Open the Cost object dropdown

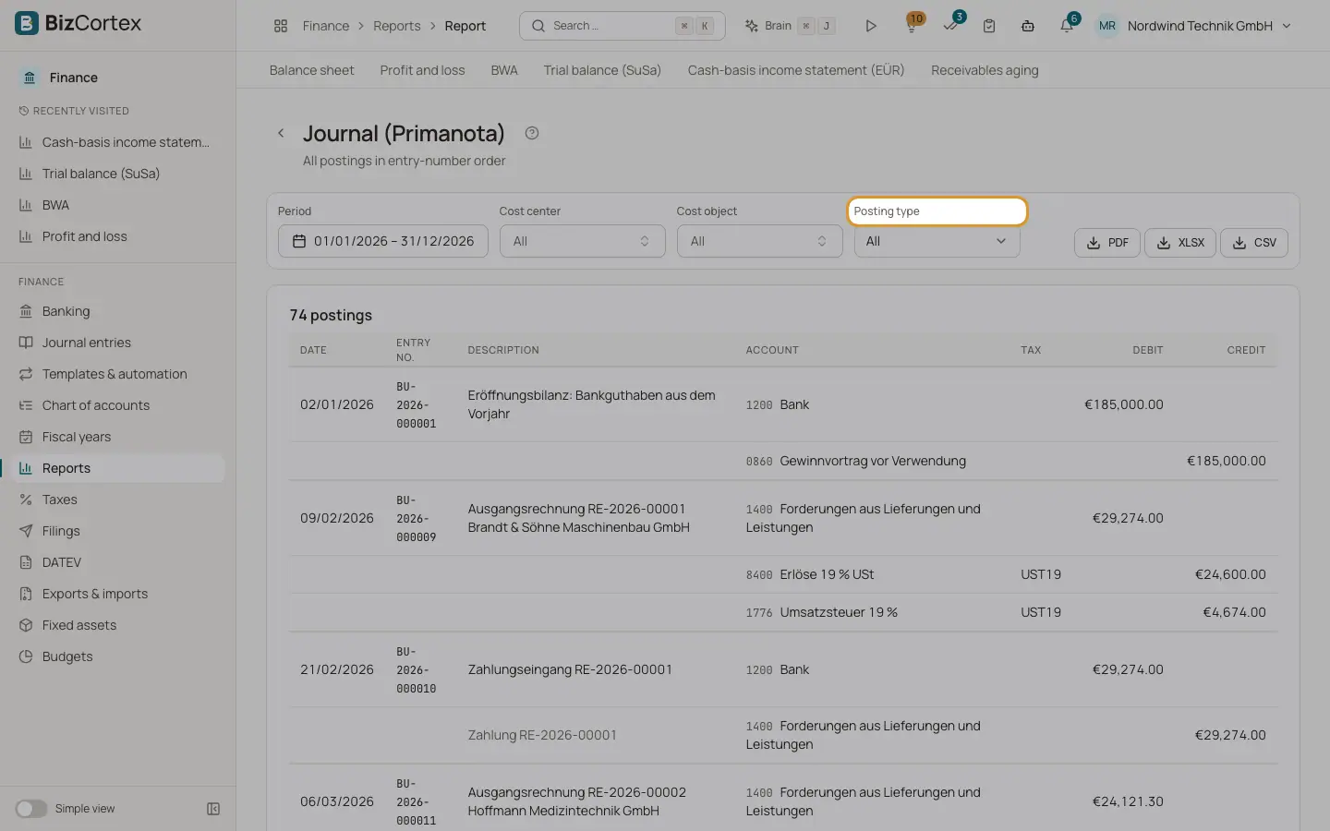(x=759, y=241)
